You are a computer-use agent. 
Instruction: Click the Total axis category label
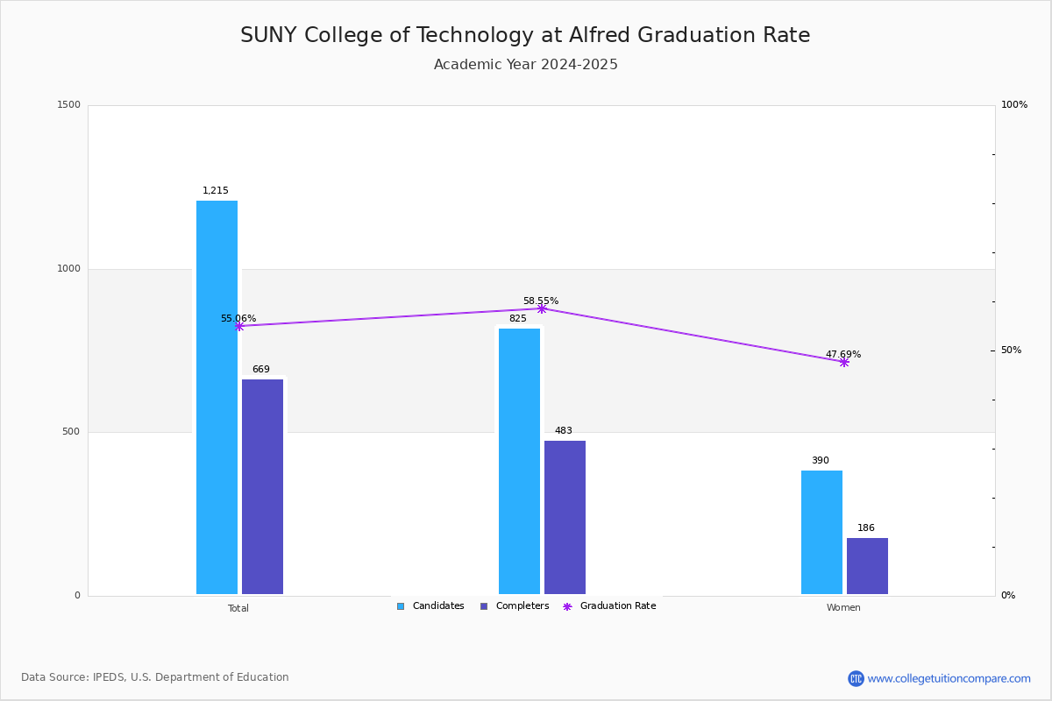(x=238, y=608)
